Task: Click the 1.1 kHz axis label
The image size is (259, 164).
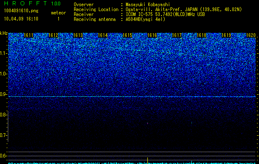Action: coord(3,53)
